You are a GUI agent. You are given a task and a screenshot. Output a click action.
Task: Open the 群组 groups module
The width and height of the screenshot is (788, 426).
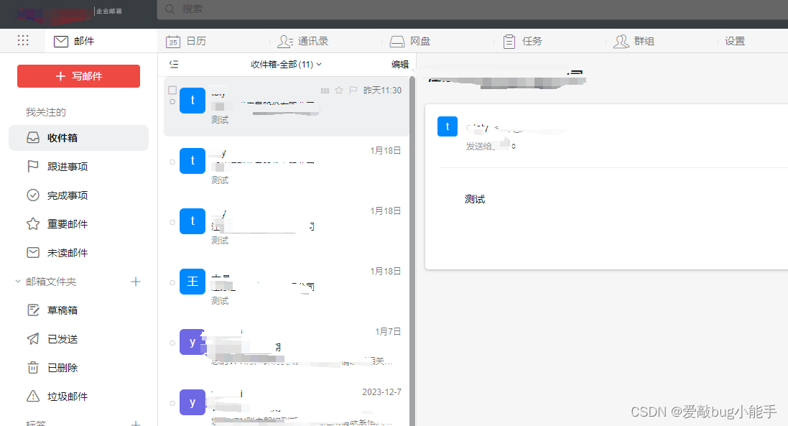point(644,41)
